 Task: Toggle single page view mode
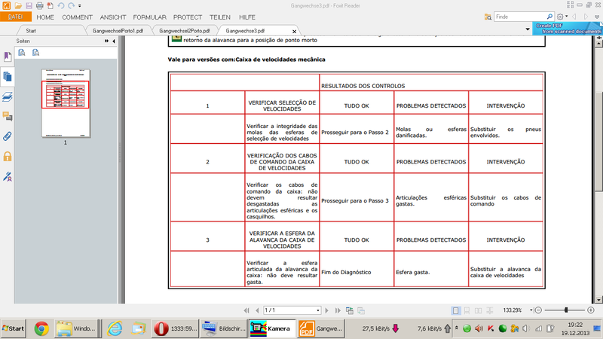(456, 310)
